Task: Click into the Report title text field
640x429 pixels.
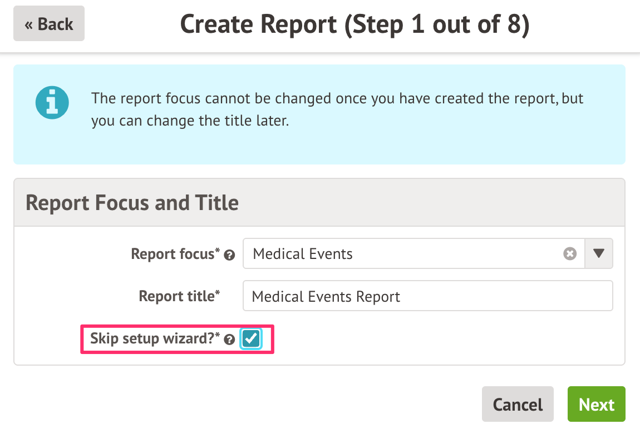Action: click(x=427, y=296)
